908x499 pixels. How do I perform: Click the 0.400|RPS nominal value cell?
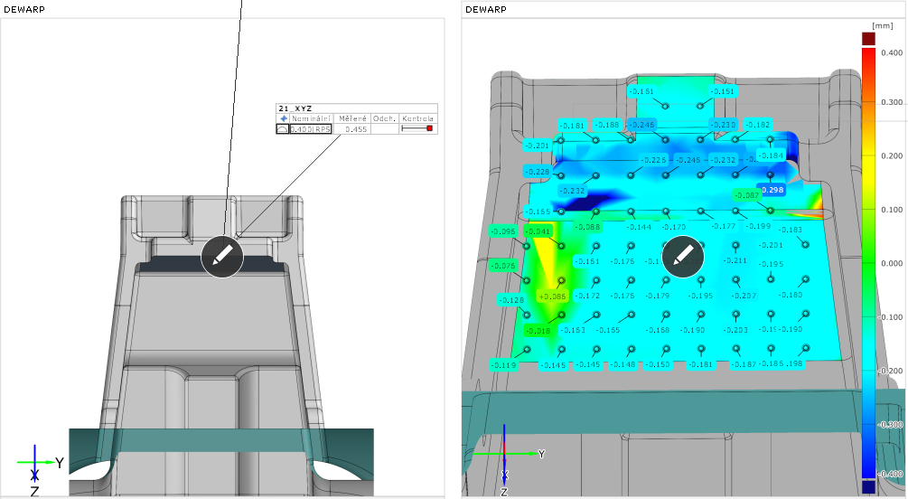(311, 129)
